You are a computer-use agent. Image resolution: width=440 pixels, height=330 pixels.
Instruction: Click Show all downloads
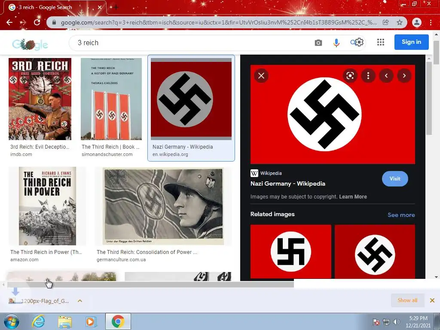[x=407, y=300]
